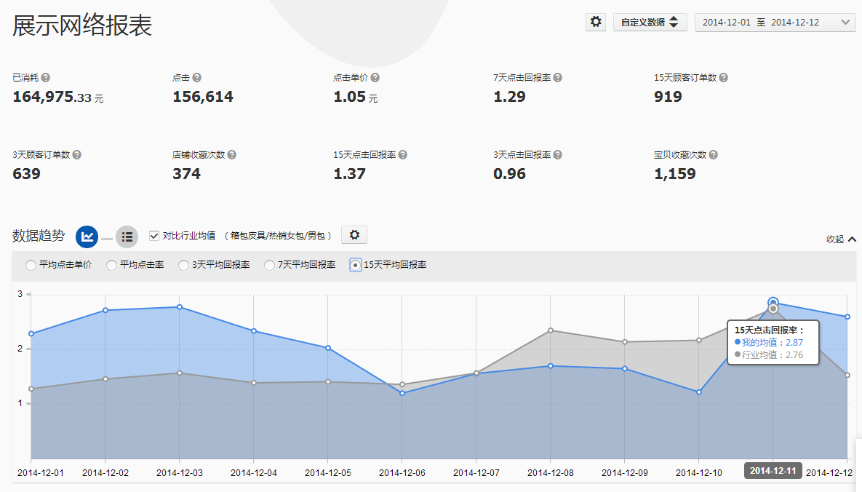Image resolution: width=862 pixels, height=492 pixels.
Task: Click the gray industry point on 2014-12-08
Action: (x=551, y=330)
